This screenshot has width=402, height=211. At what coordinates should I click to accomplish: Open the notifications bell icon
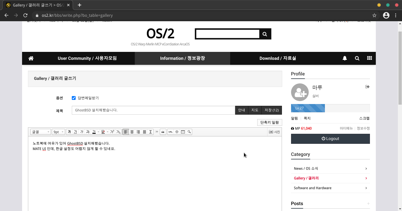[x=345, y=58]
